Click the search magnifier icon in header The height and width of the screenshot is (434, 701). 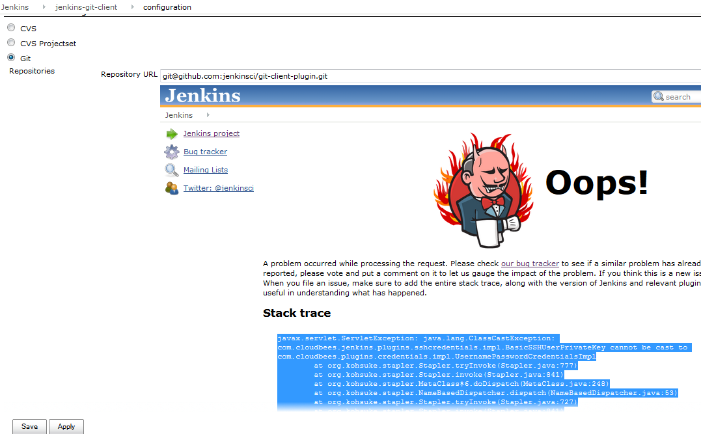(659, 97)
